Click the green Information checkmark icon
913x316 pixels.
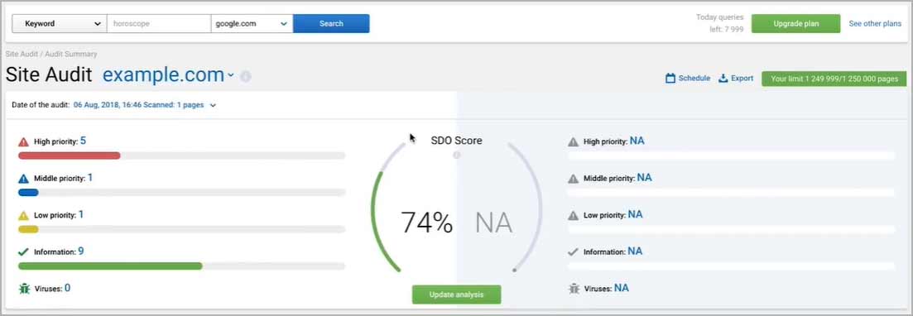[23, 252]
